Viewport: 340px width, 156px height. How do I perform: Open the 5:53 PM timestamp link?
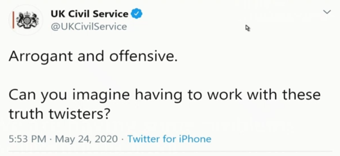[x=27, y=139]
